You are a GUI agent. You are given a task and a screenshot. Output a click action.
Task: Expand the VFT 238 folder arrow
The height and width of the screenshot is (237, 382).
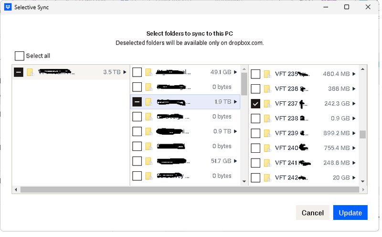pyautogui.click(x=354, y=119)
